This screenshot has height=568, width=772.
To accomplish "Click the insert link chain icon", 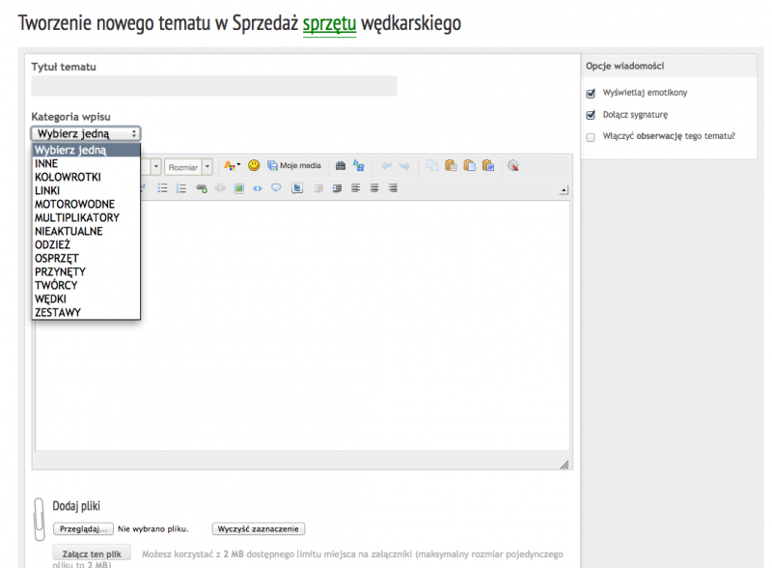I will 202,188.
